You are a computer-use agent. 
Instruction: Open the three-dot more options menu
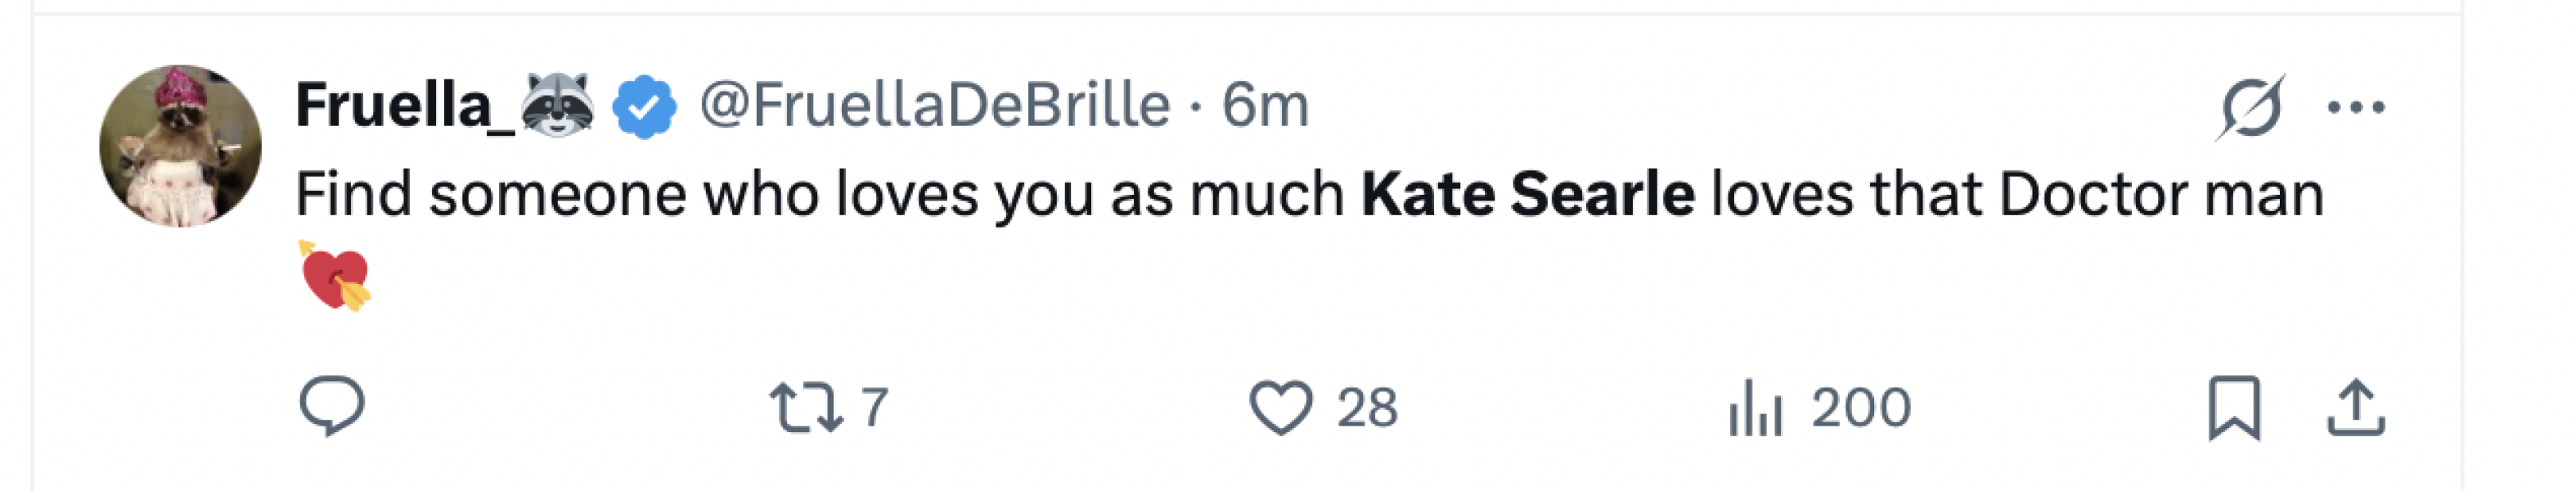point(2356,106)
